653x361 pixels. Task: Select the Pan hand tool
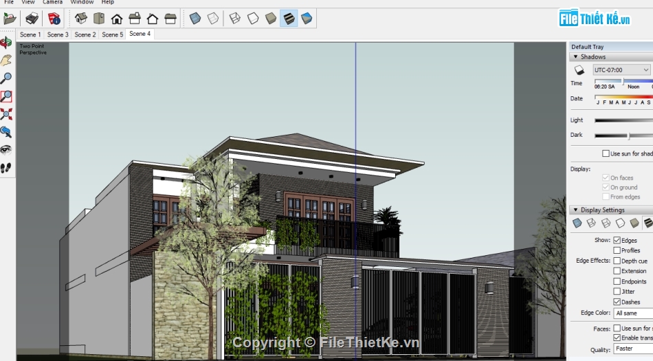tap(6, 61)
